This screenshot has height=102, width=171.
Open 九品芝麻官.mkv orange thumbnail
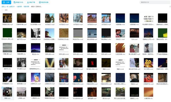tap(120, 48)
